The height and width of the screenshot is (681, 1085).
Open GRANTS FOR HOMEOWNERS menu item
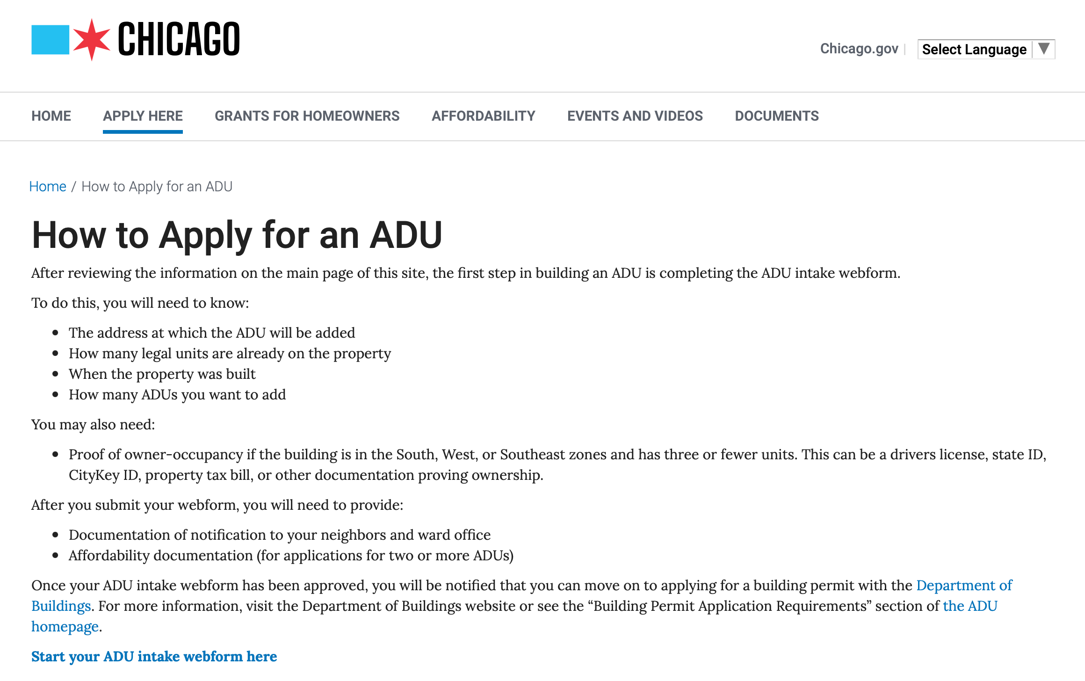pyautogui.click(x=307, y=116)
